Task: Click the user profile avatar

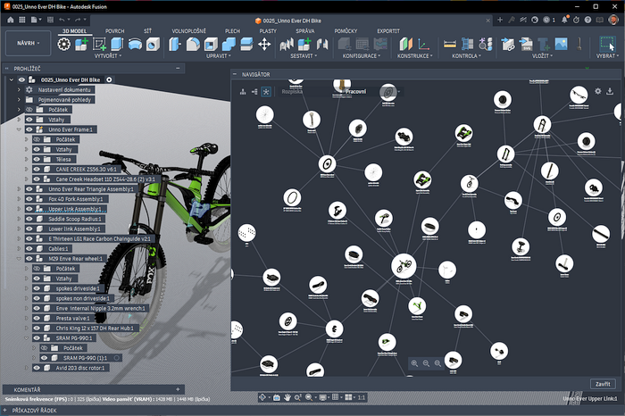Action: pyautogui.click(x=614, y=20)
